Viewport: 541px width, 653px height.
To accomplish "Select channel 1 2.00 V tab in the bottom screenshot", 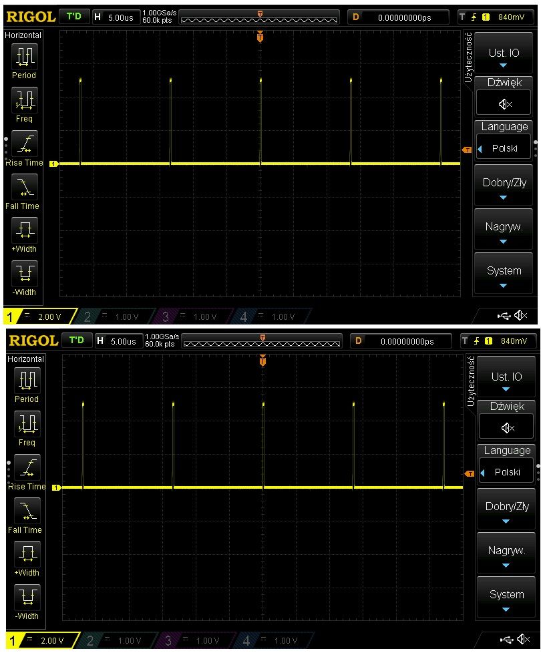I will tap(42, 640).
